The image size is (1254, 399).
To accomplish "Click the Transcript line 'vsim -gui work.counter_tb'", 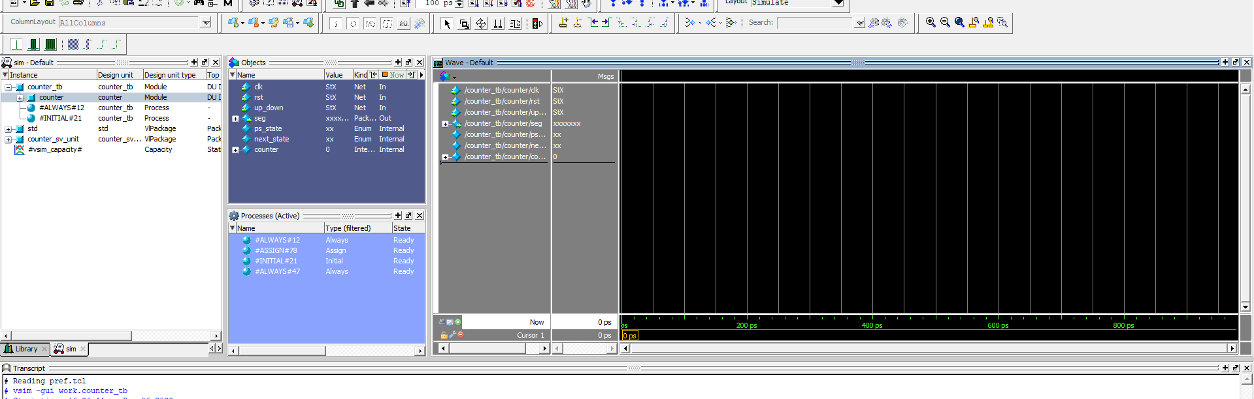I will pos(70,391).
